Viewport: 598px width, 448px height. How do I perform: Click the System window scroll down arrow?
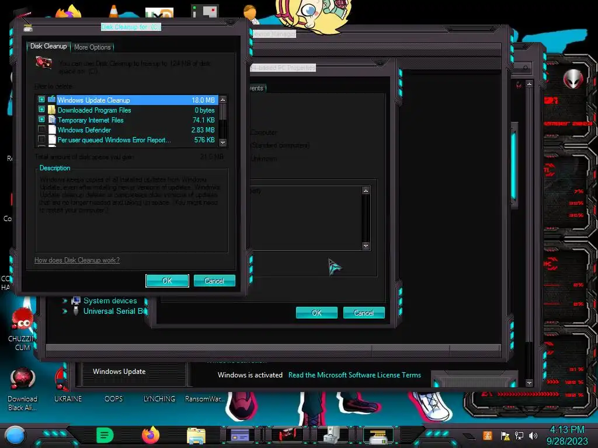coord(529,383)
